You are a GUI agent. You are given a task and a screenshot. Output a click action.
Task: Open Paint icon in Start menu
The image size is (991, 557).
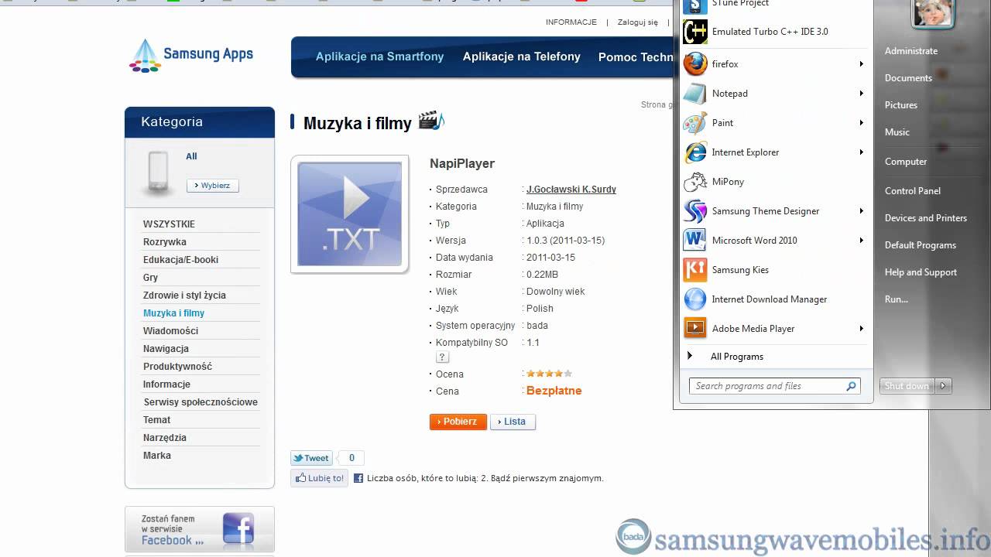tap(695, 123)
